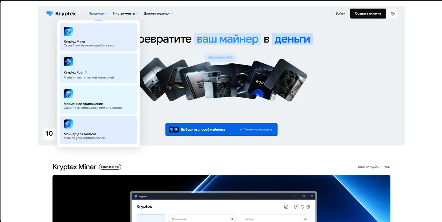This screenshot has height=222, width=442.
Task: Click the Создать аккаунт button
Action: [368, 13]
